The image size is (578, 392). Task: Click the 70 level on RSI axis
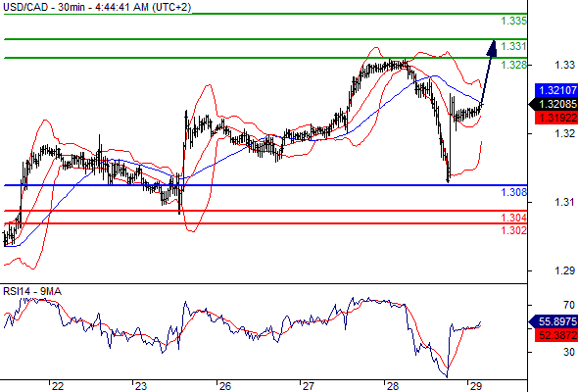569,305
